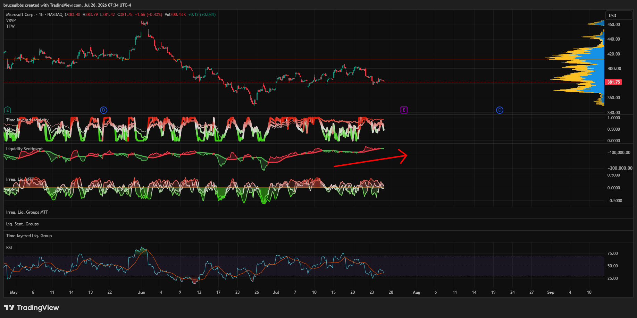Screen dimensions: 637x318
Task: Click the Sep label on time axis
Action: coord(551,292)
